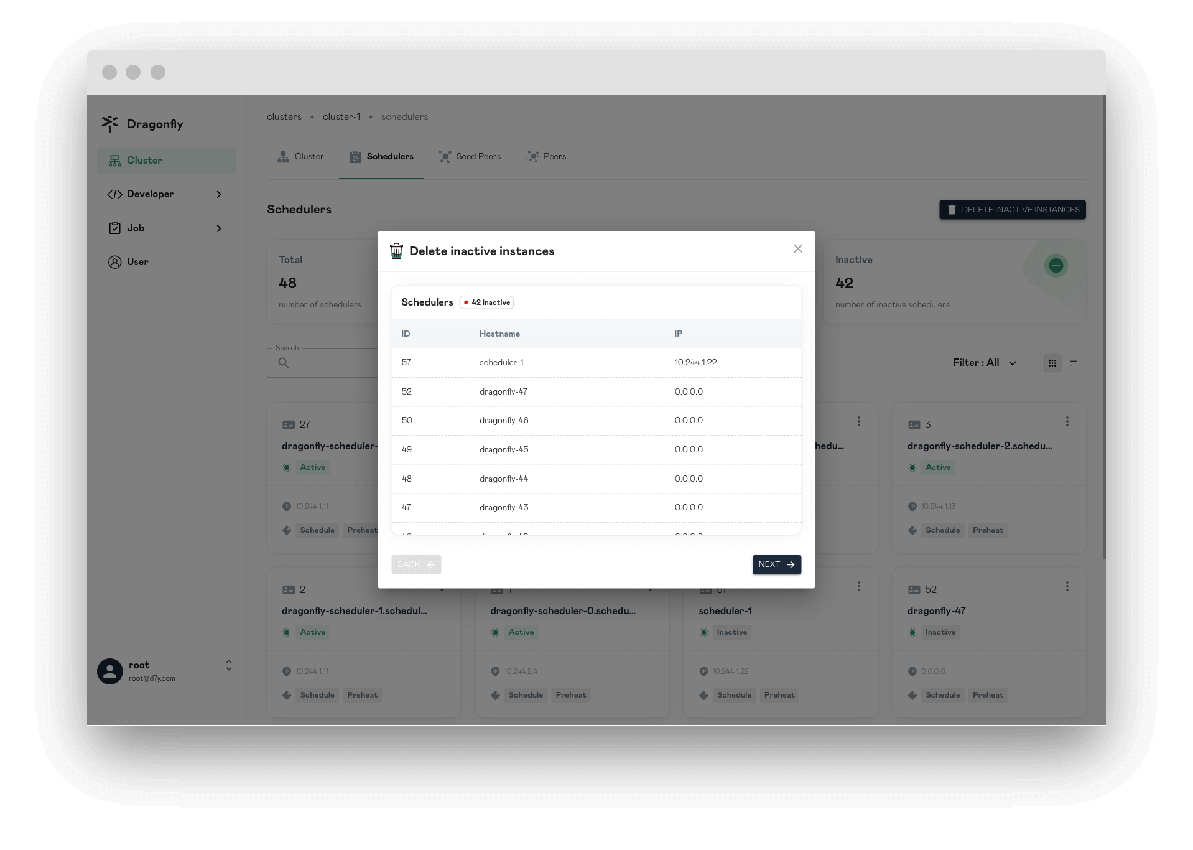1193x850 pixels.
Task: Click the Developer code icon
Action: click(x=114, y=195)
